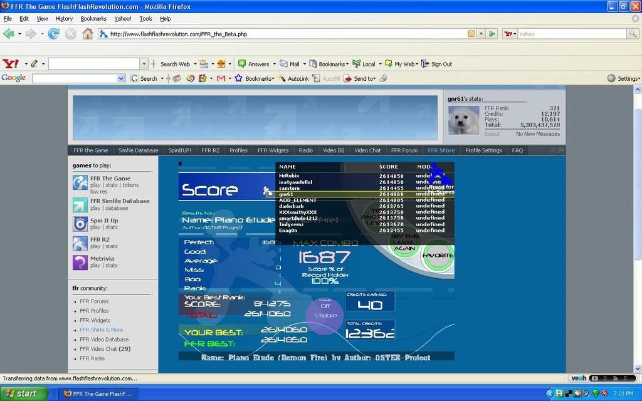Open the Spin It Up game icon
Image resolution: width=642 pixels, height=401 pixels.
(80, 224)
